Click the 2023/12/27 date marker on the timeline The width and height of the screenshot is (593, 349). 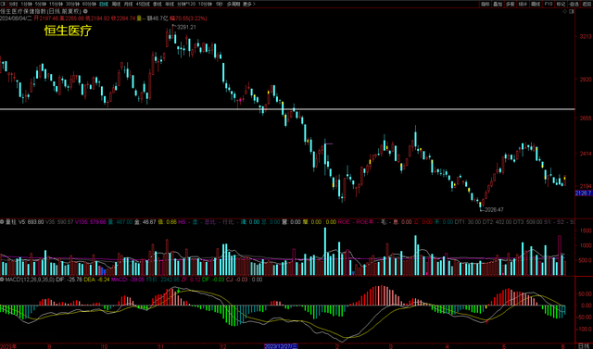pos(281,346)
